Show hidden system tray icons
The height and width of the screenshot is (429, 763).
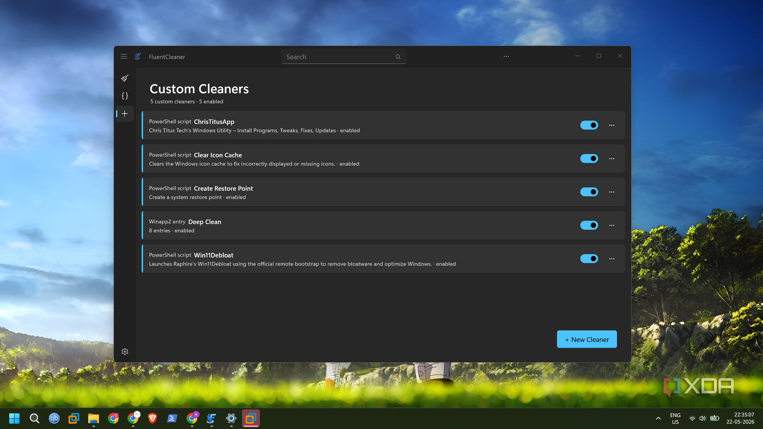(658, 418)
